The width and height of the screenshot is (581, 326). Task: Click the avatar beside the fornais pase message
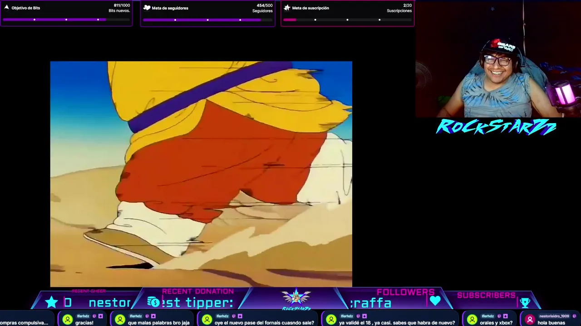tap(207, 320)
